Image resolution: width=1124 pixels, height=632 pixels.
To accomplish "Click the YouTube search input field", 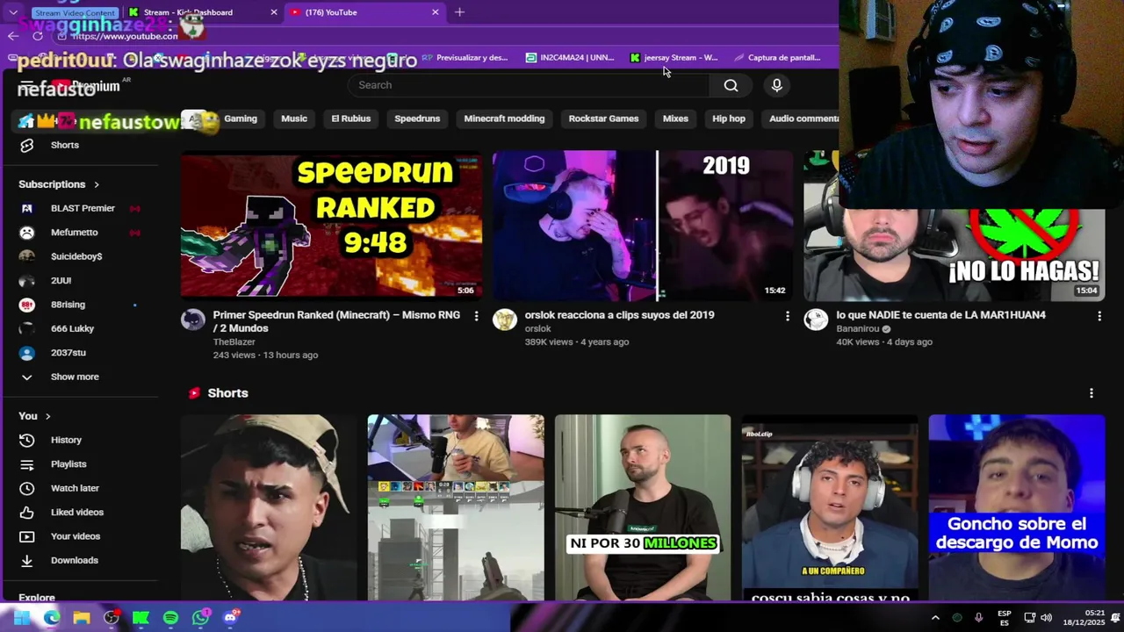I will pyautogui.click(x=529, y=85).
